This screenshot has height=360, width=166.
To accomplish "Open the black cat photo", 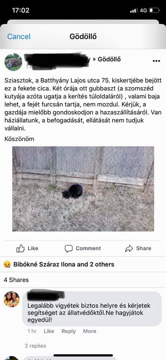I will pos(83,189).
